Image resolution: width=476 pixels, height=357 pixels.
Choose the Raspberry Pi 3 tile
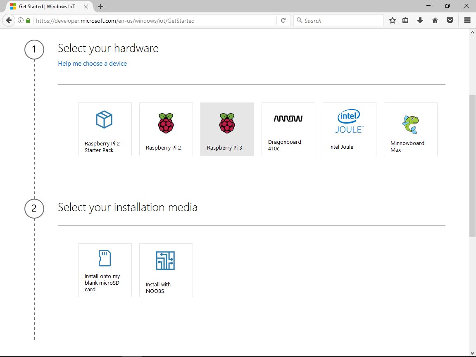pos(227,129)
